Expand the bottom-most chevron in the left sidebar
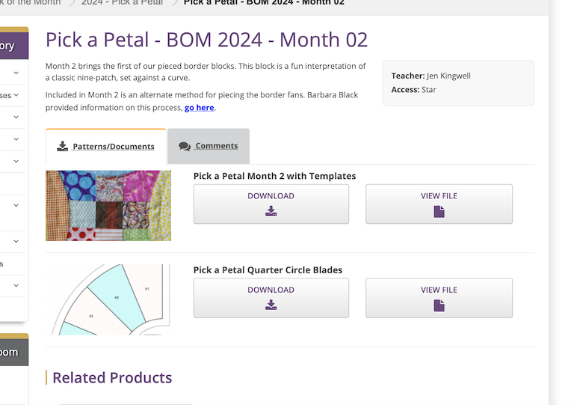Viewport: 571px width, 405px height. tap(16, 285)
